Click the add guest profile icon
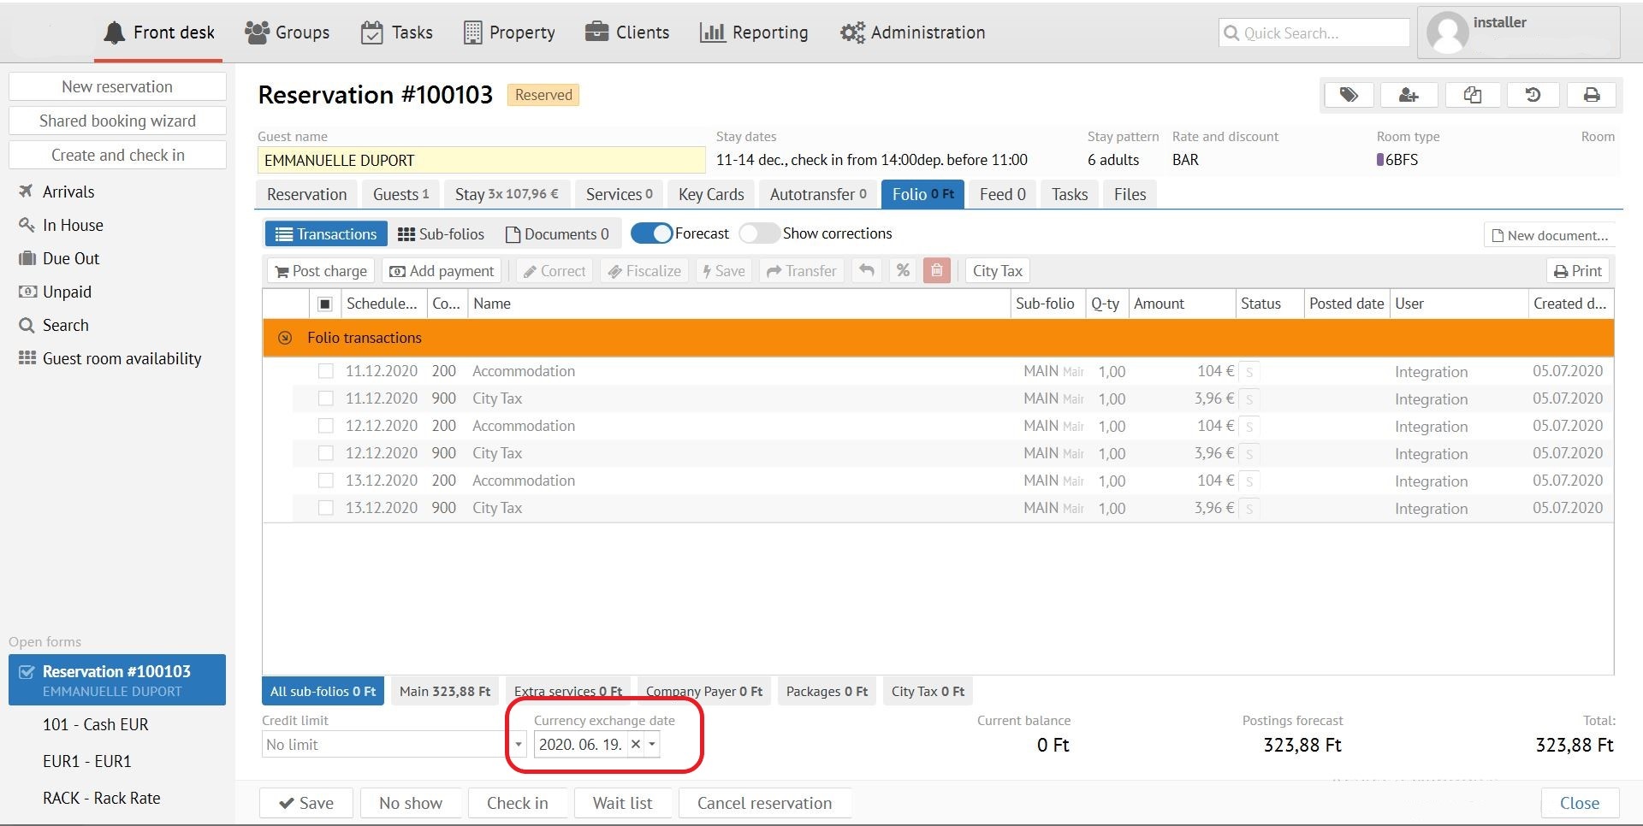The height and width of the screenshot is (826, 1643). [1409, 95]
